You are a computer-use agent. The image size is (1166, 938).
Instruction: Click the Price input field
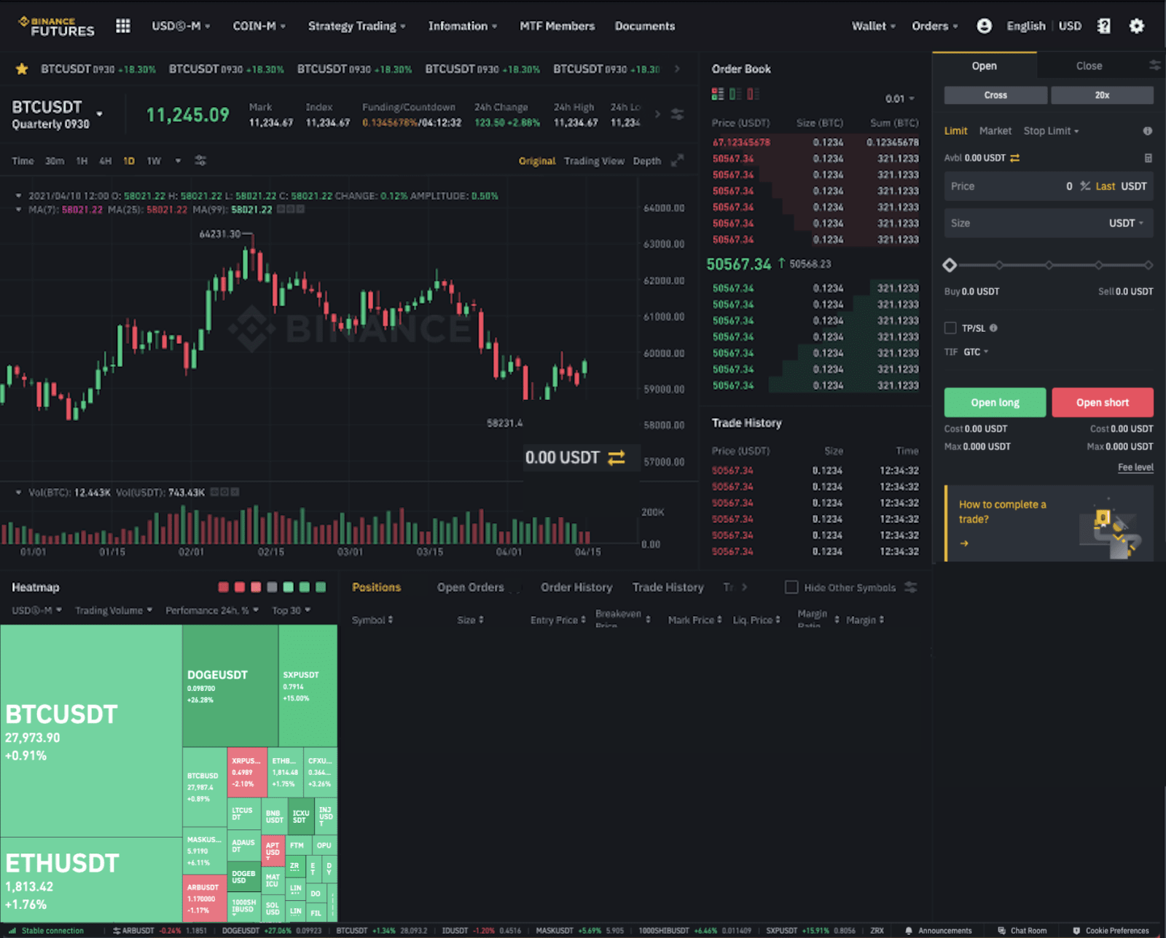(1049, 186)
